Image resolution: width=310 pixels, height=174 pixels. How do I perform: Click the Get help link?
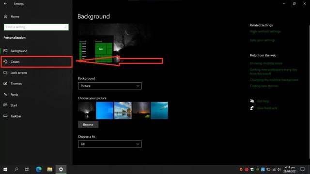(x=263, y=101)
